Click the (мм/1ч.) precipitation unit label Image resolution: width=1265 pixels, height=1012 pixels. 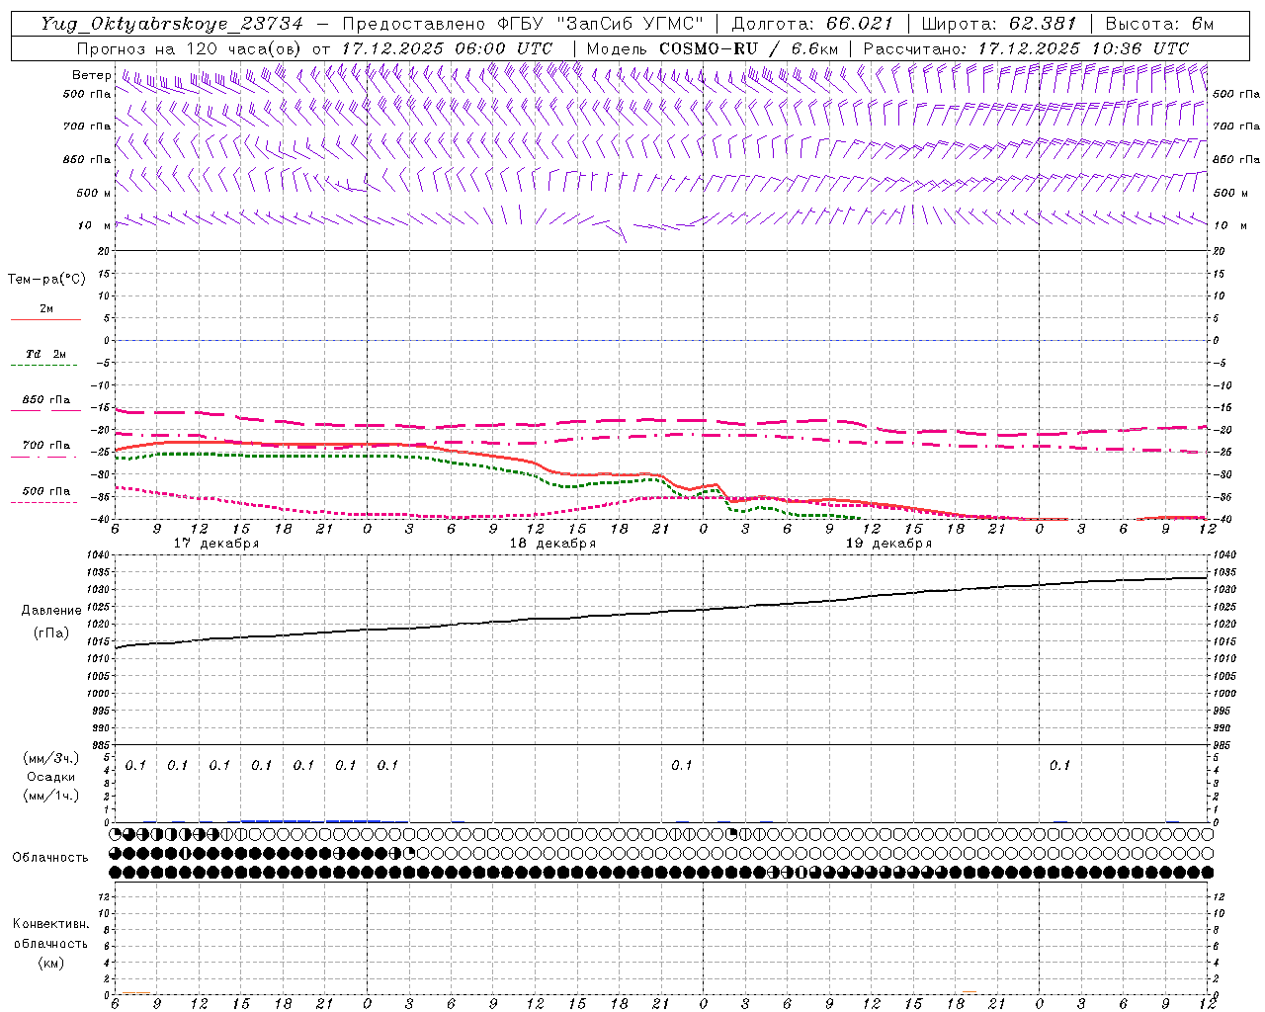click(50, 796)
